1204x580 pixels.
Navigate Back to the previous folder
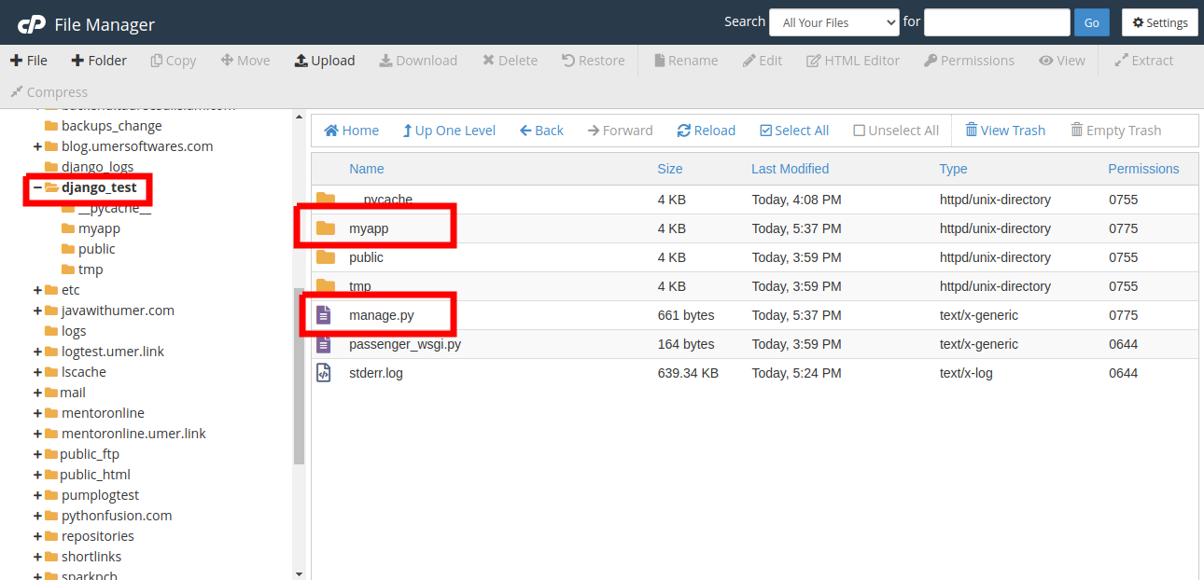click(541, 130)
